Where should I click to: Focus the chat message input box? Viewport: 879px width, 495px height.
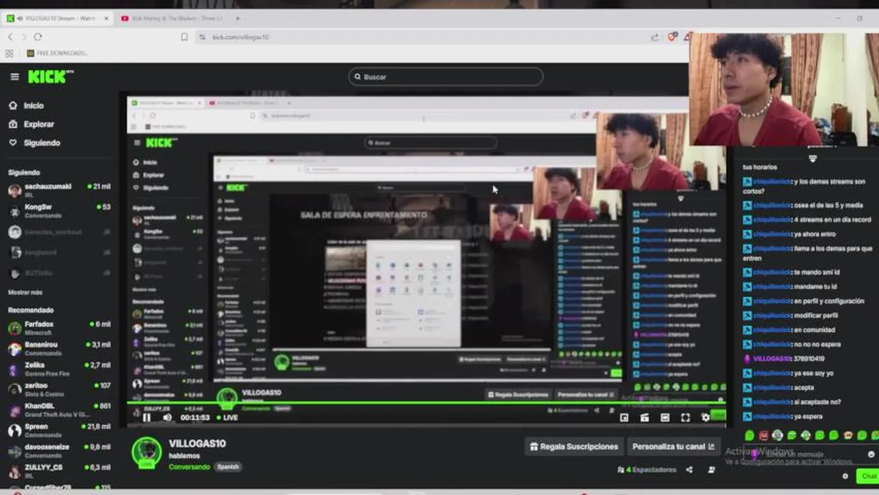[805, 454]
